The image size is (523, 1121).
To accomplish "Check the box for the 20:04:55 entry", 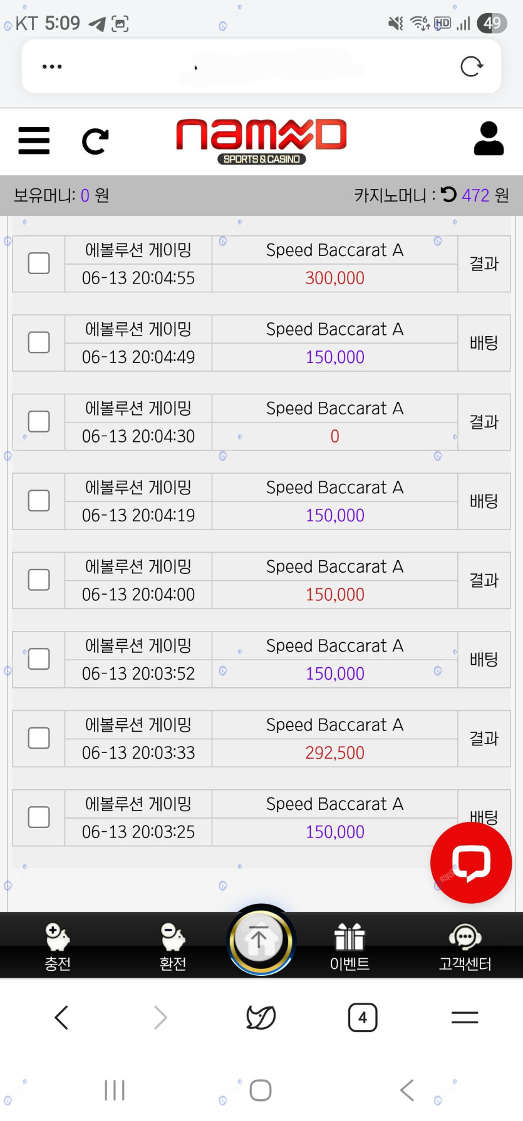I will 39,264.
